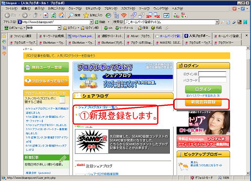
Task: Click the Home icon in the toolbar
Action: coord(61,16)
